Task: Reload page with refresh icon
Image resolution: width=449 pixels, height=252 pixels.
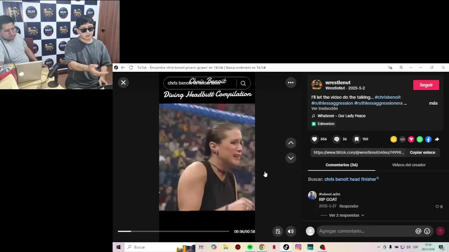Action: (131, 68)
